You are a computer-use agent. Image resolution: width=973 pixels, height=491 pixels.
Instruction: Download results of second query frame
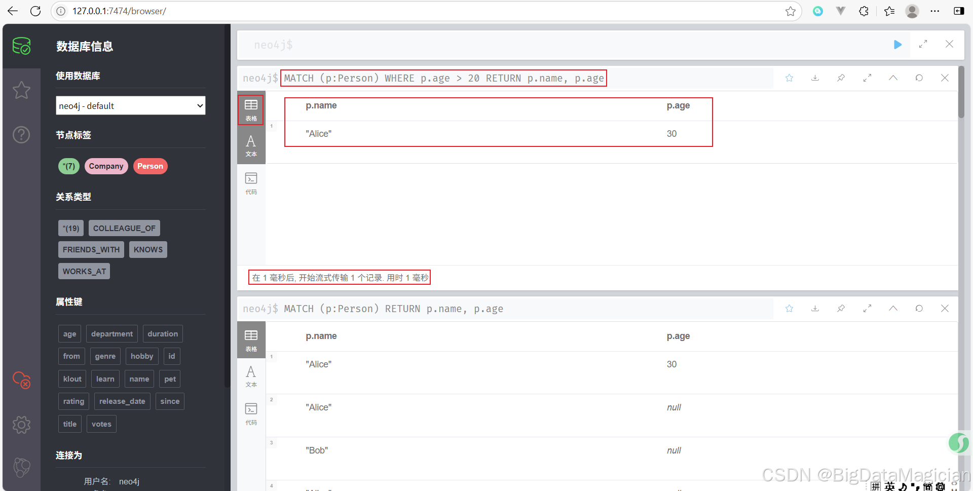coord(815,309)
